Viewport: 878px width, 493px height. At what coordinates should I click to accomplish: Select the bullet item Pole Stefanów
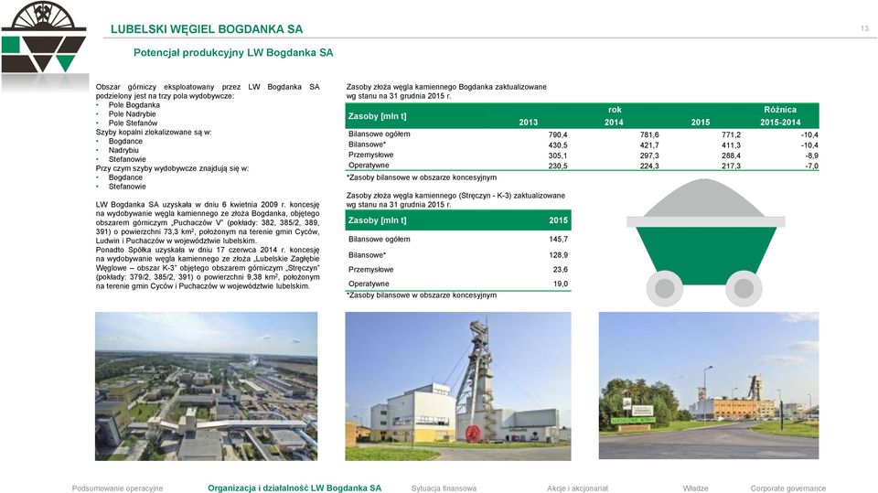click(134, 123)
